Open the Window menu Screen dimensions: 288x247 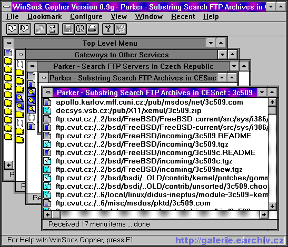149,17
